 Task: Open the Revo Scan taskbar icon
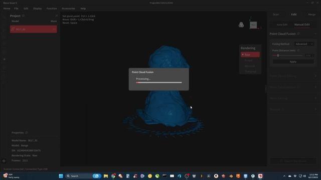pyautogui.click(x=260, y=176)
